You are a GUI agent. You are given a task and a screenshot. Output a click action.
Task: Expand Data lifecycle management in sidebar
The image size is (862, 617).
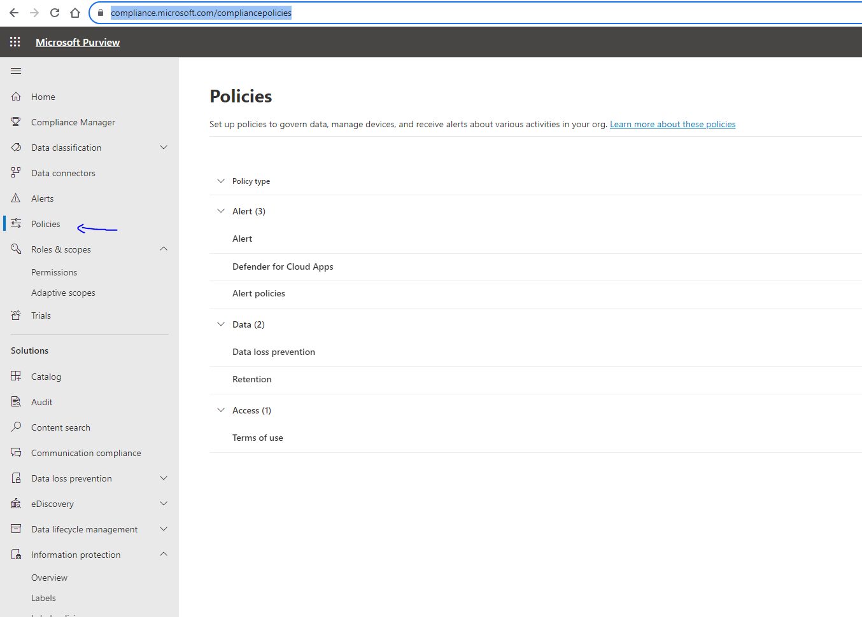tap(164, 529)
